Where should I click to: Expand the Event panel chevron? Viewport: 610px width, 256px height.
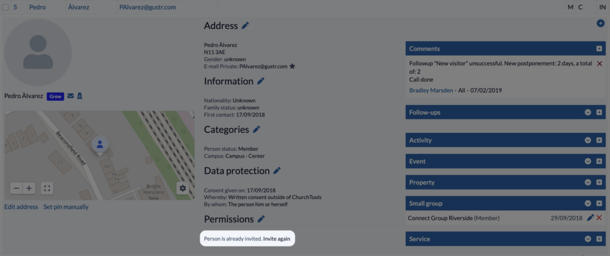point(588,161)
